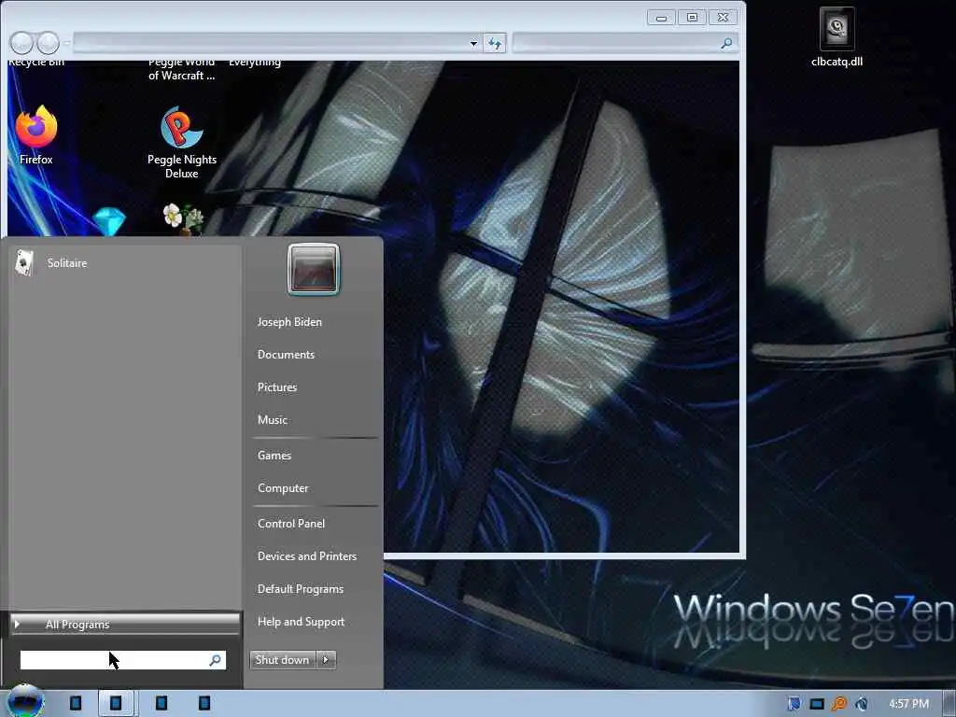Click the Recycle Bin desktop icon label
Image resolution: width=956 pixels, height=717 pixels.
pyautogui.click(x=36, y=63)
